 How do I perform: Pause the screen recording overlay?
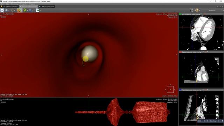(218, 121)
